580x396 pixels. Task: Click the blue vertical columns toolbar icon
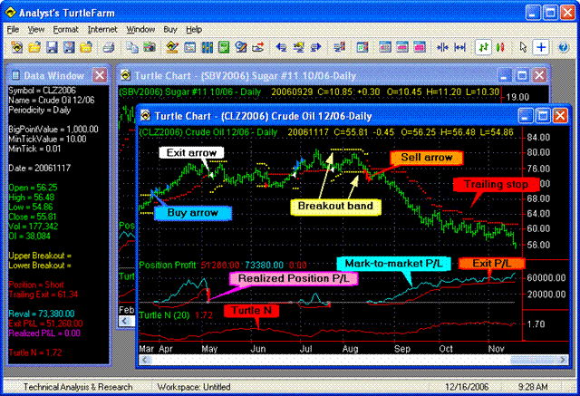tap(207, 47)
